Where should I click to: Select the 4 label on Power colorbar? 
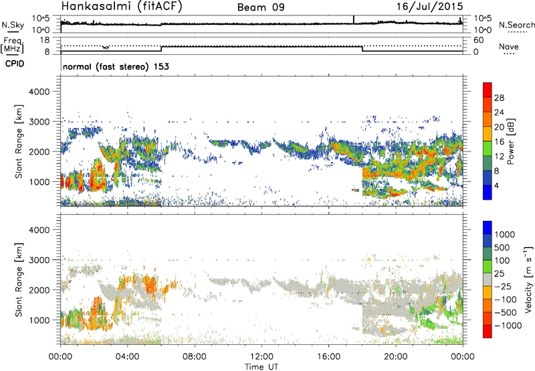(496, 186)
